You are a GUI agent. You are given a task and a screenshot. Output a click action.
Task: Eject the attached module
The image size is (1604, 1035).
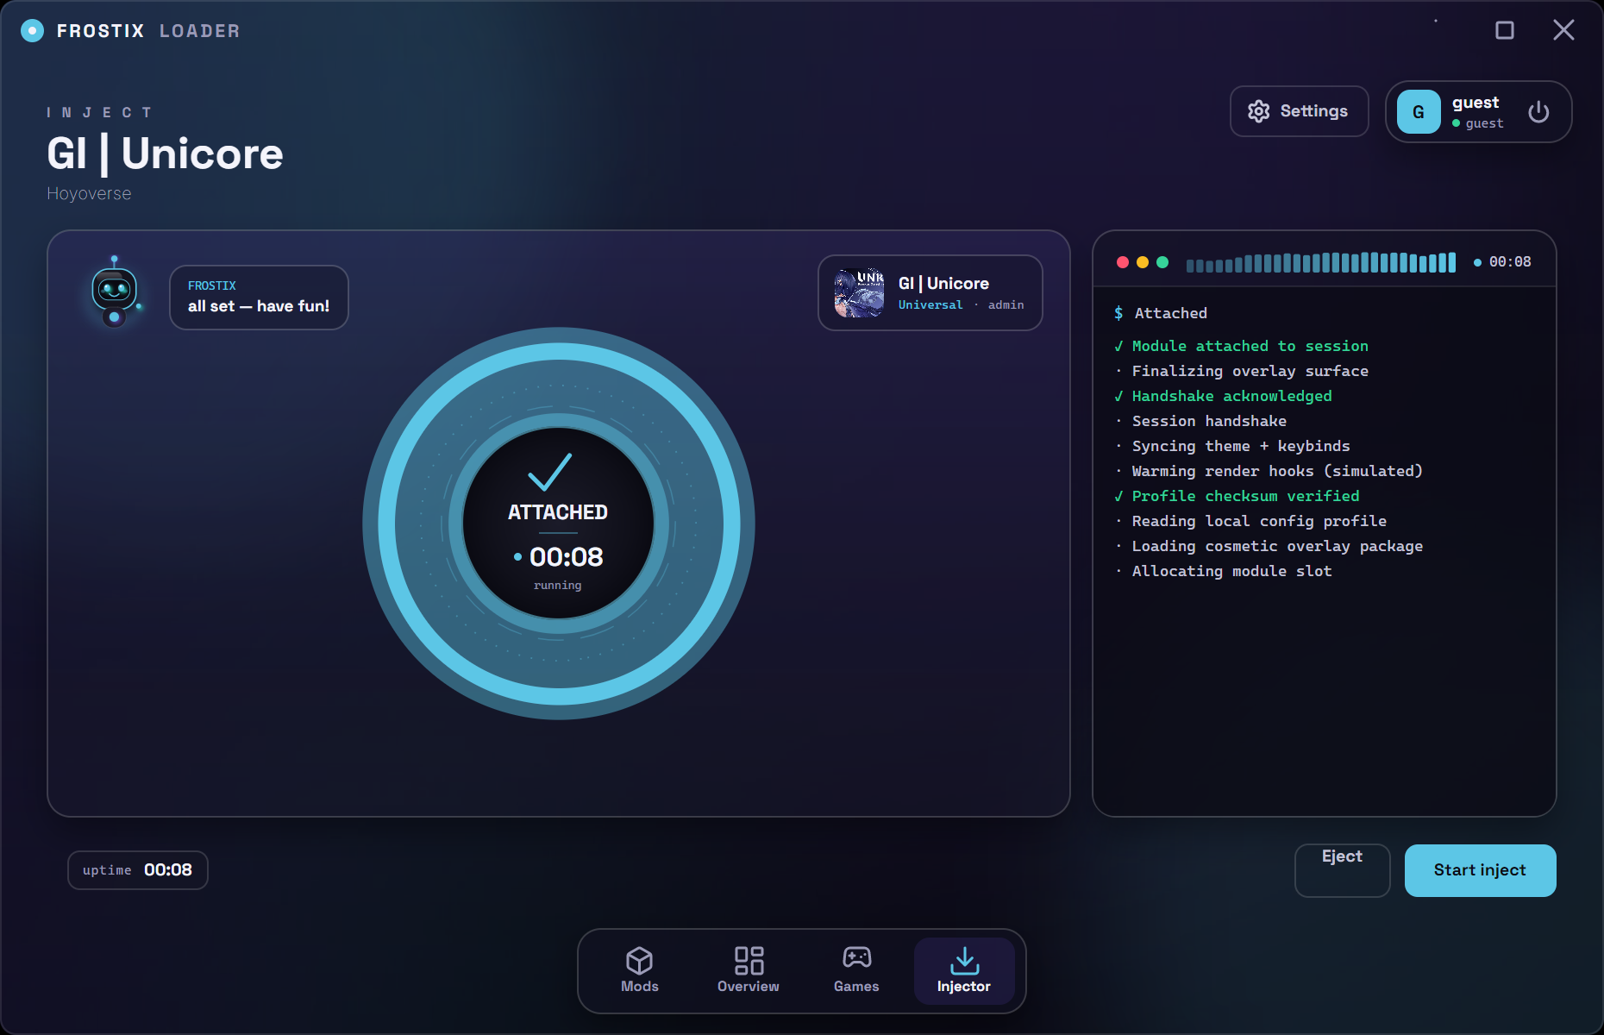pos(1342,870)
